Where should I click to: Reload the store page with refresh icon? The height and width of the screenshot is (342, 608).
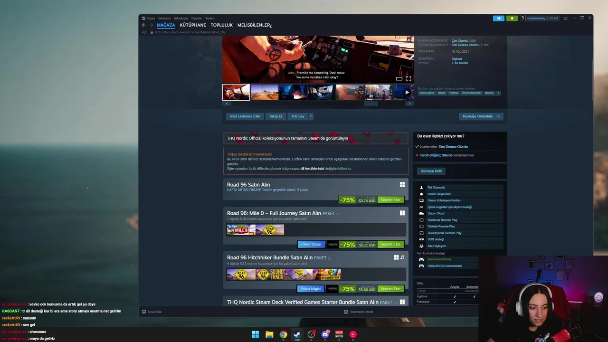(x=144, y=32)
